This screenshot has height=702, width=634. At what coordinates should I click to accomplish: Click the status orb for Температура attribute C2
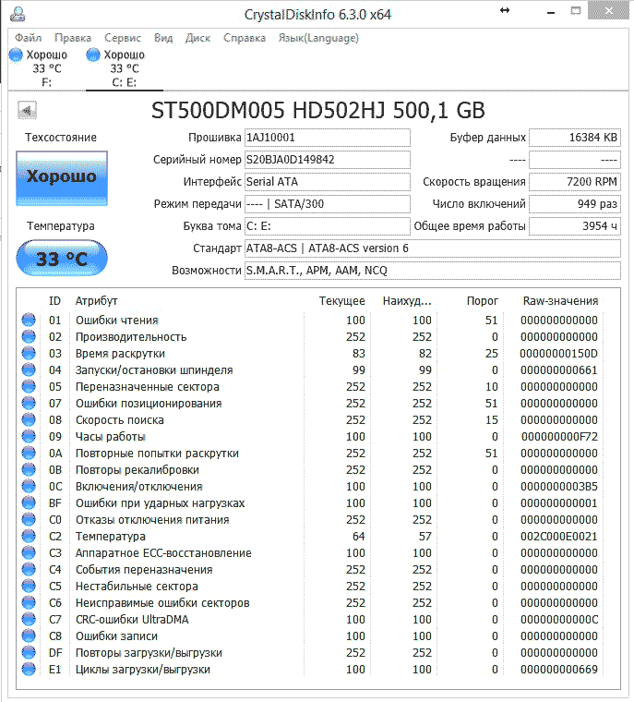click(29, 536)
